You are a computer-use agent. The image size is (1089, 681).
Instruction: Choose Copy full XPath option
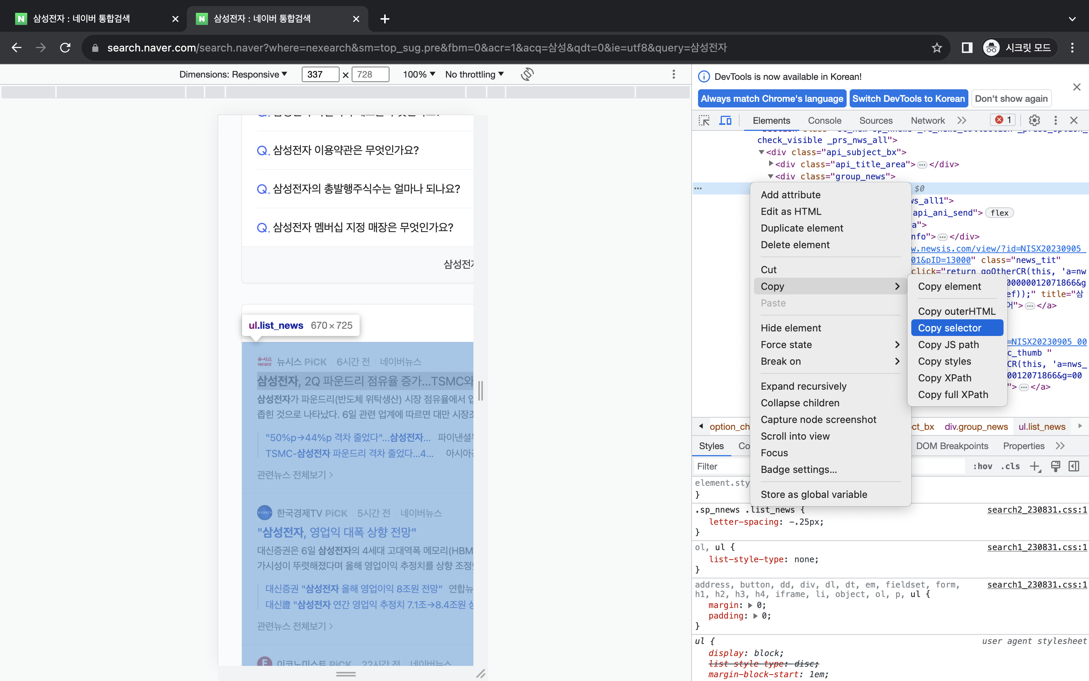(x=957, y=395)
